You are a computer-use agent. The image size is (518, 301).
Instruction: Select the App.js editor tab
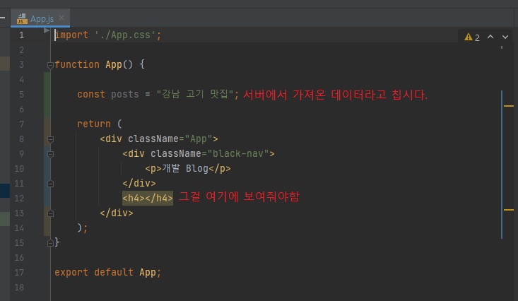[x=40, y=18]
